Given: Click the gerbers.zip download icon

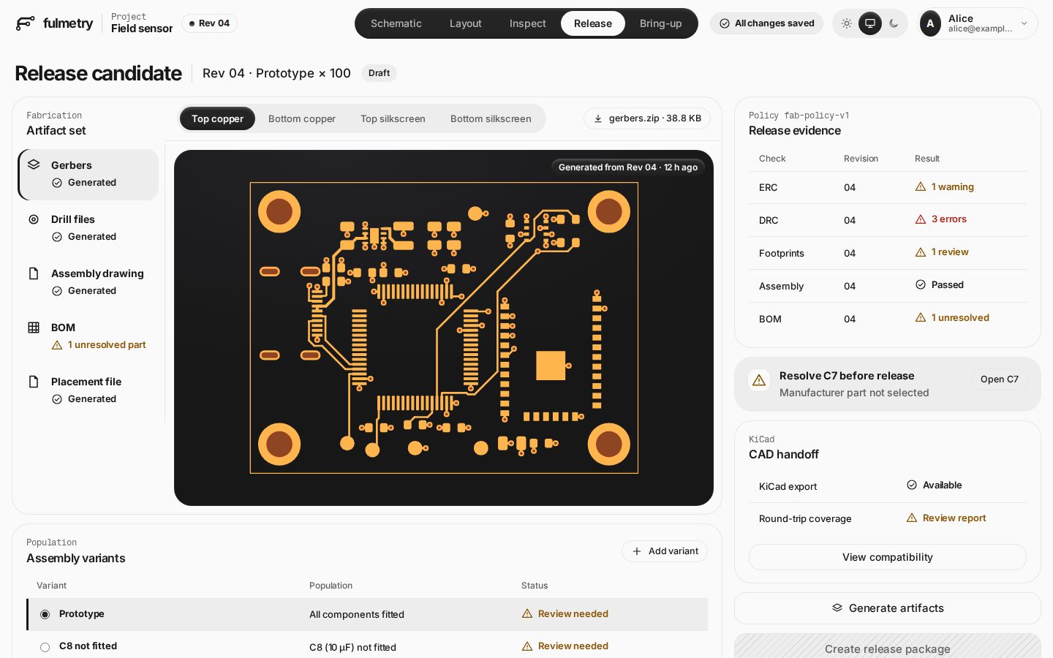Looking at the screenshot, I should click(x=598, y=118).
